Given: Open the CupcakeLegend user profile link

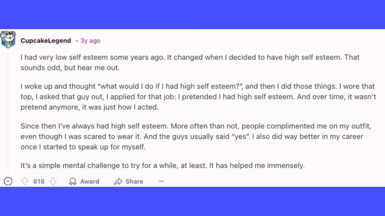Looking at the screenshot, I should pyautogui.click(x=45, y=40).
